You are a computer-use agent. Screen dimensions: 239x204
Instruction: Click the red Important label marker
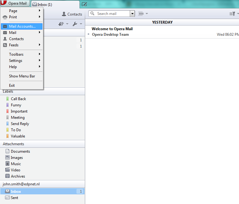pyautogui.click(x=7, y=111)
